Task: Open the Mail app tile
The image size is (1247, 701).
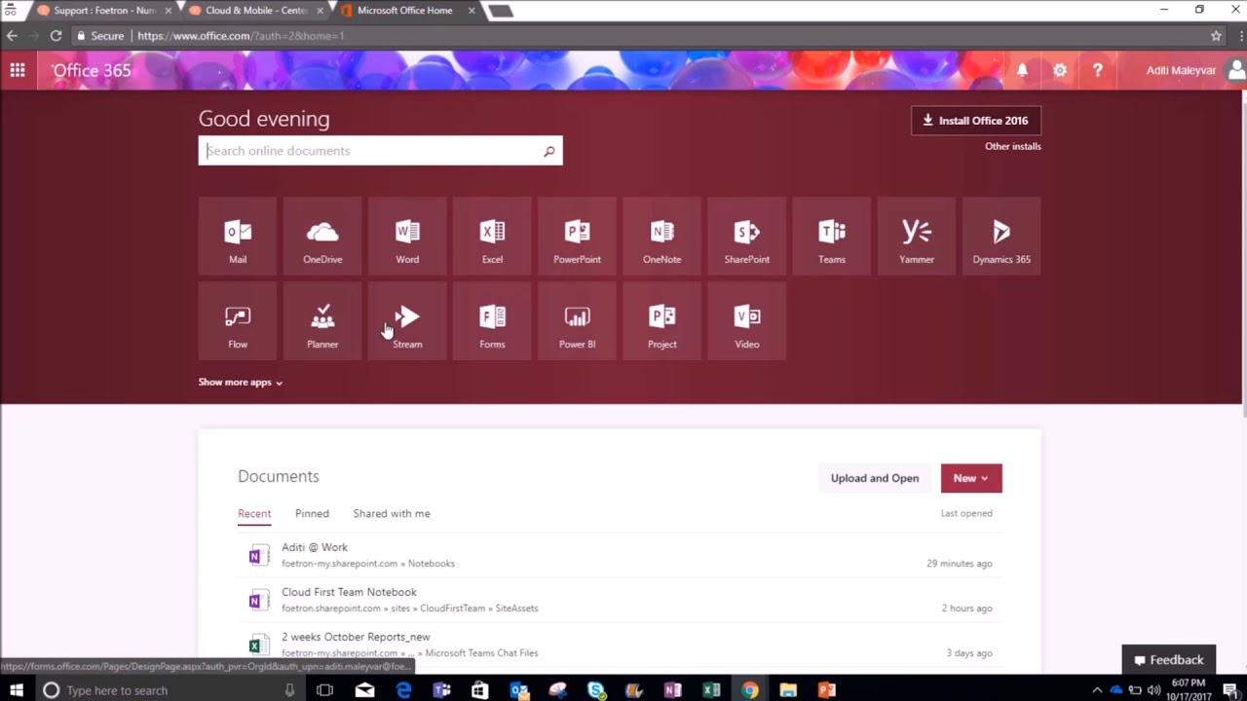Action: point(238,237)
